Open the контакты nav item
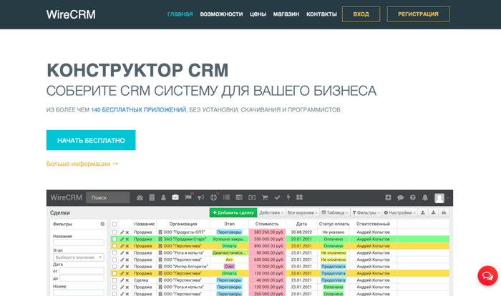Image resolution: width=501 pixels, height=296 pixels. coord(321,14)
